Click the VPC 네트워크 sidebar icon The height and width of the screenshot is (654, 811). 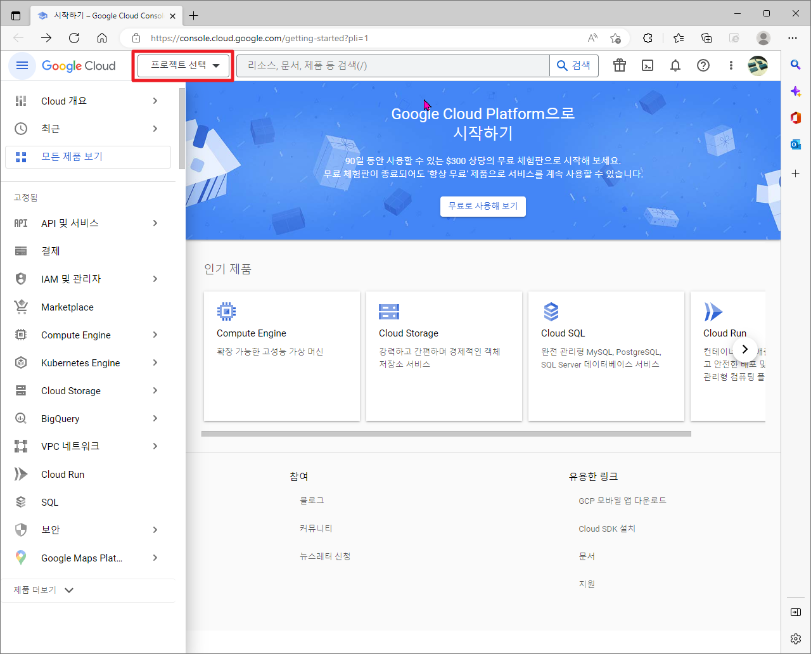pos(21,446)
